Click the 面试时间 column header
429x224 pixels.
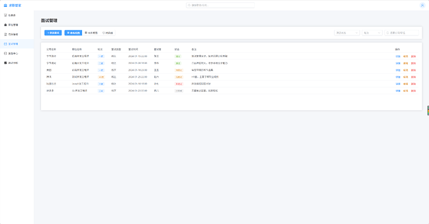[x=133, y=50]
